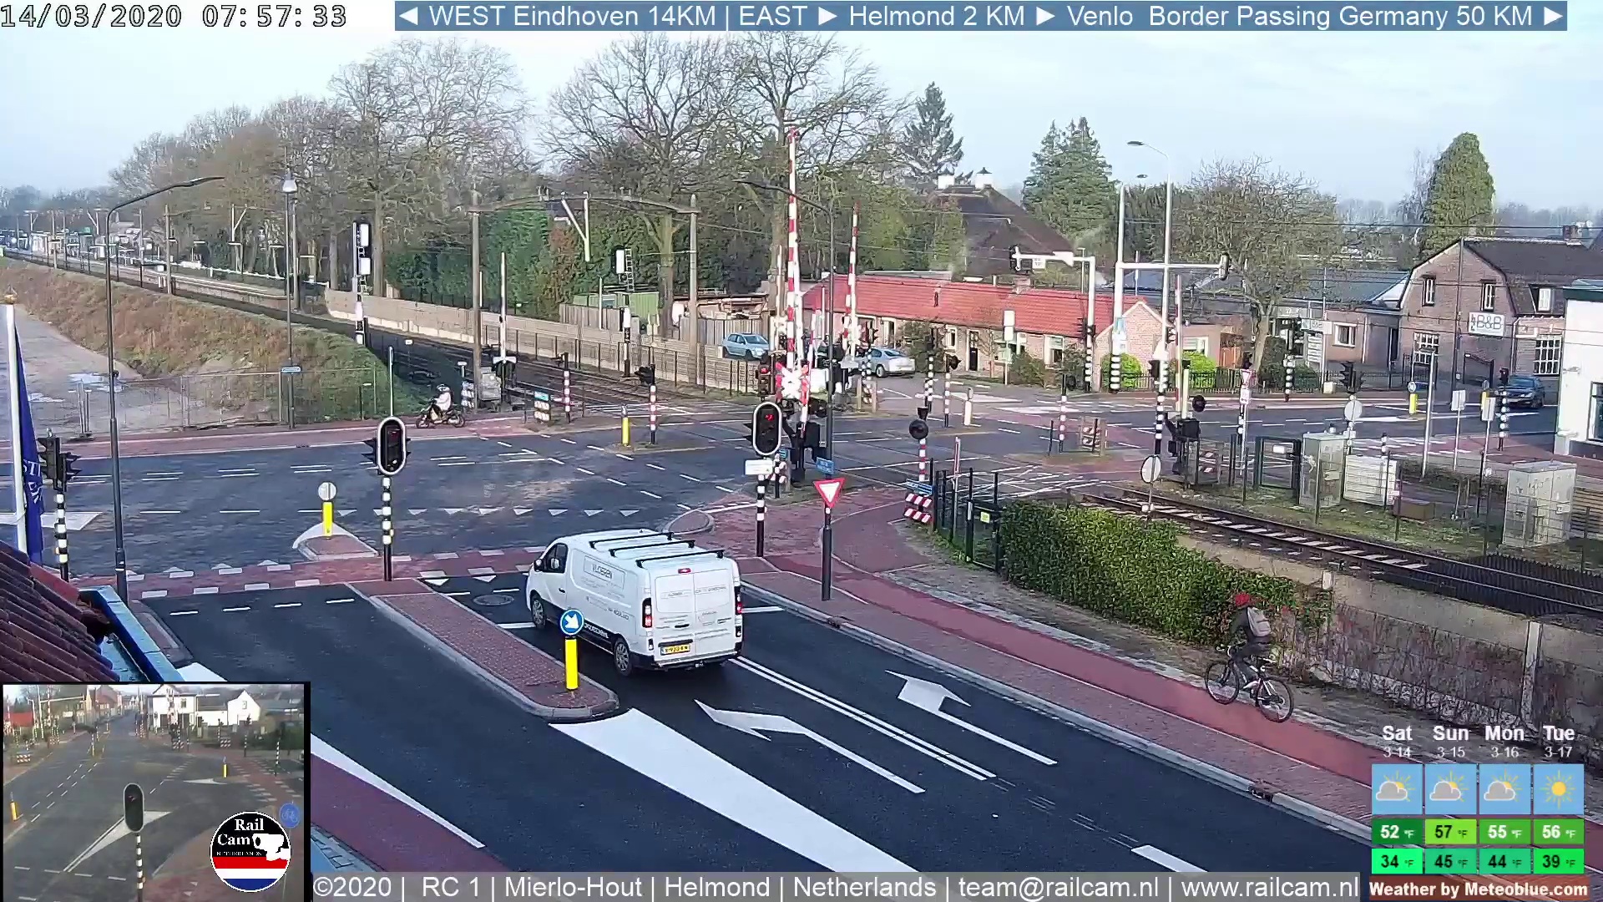Click the Saturday partly cloudy weather icon

[x=1396, y=789]
